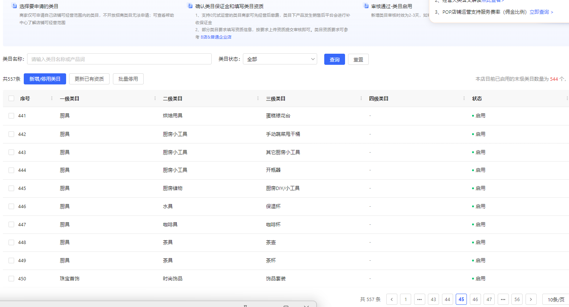Jump to last page 56

click(517, 299)
